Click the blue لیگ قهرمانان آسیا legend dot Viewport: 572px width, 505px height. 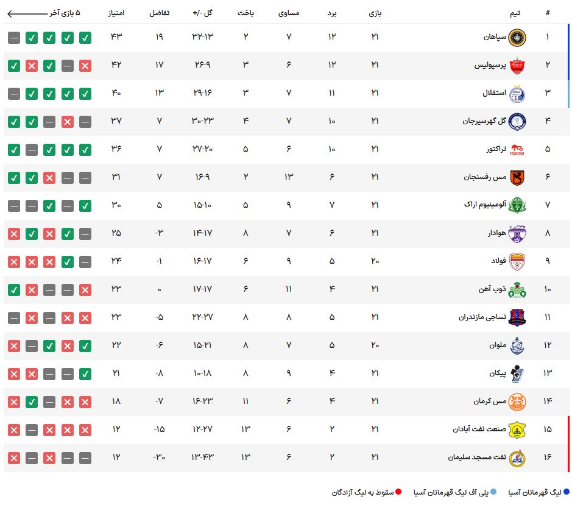(x=567, y=492)
